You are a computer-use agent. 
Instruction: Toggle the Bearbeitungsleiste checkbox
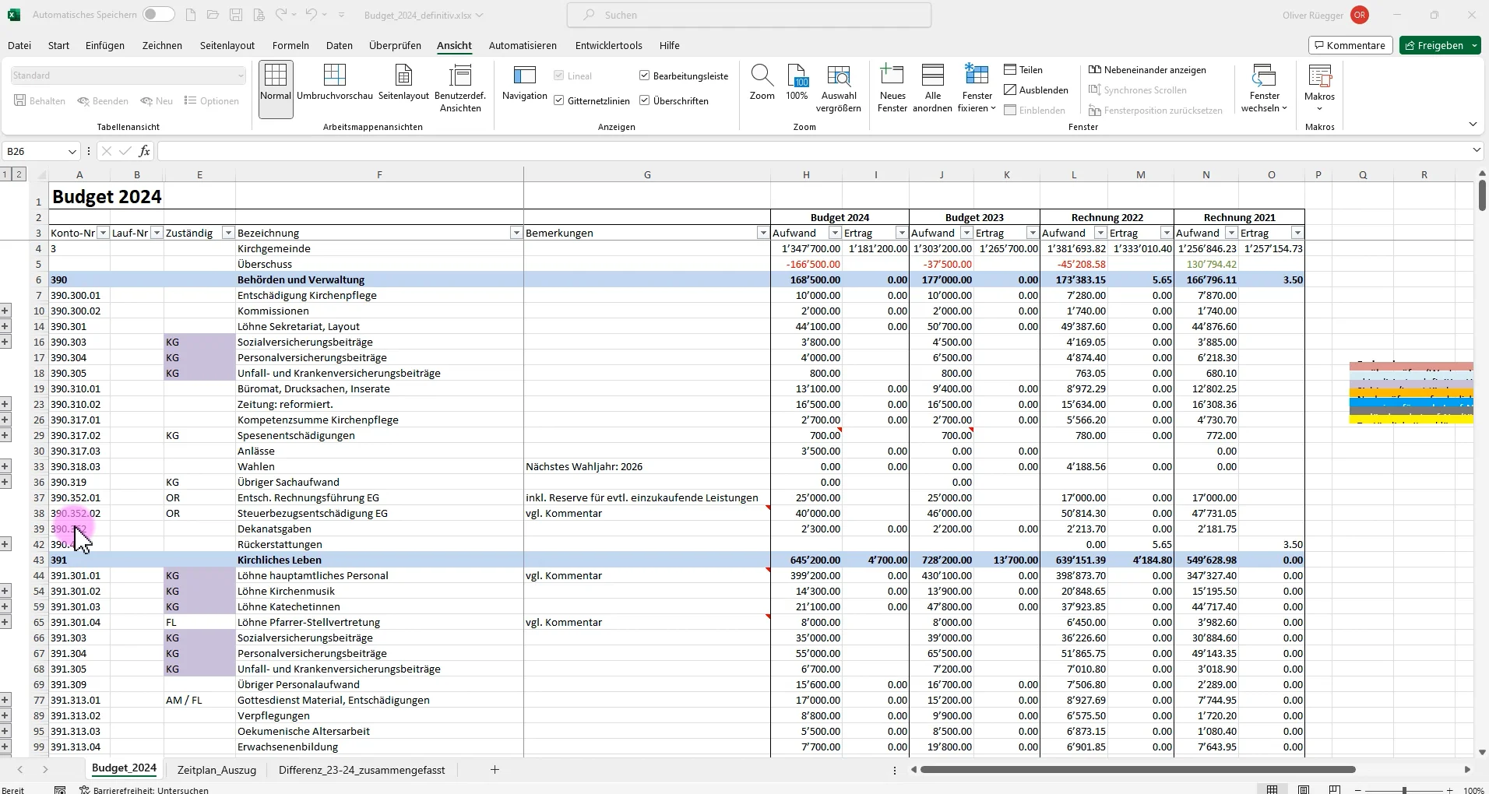coord(645,76)
